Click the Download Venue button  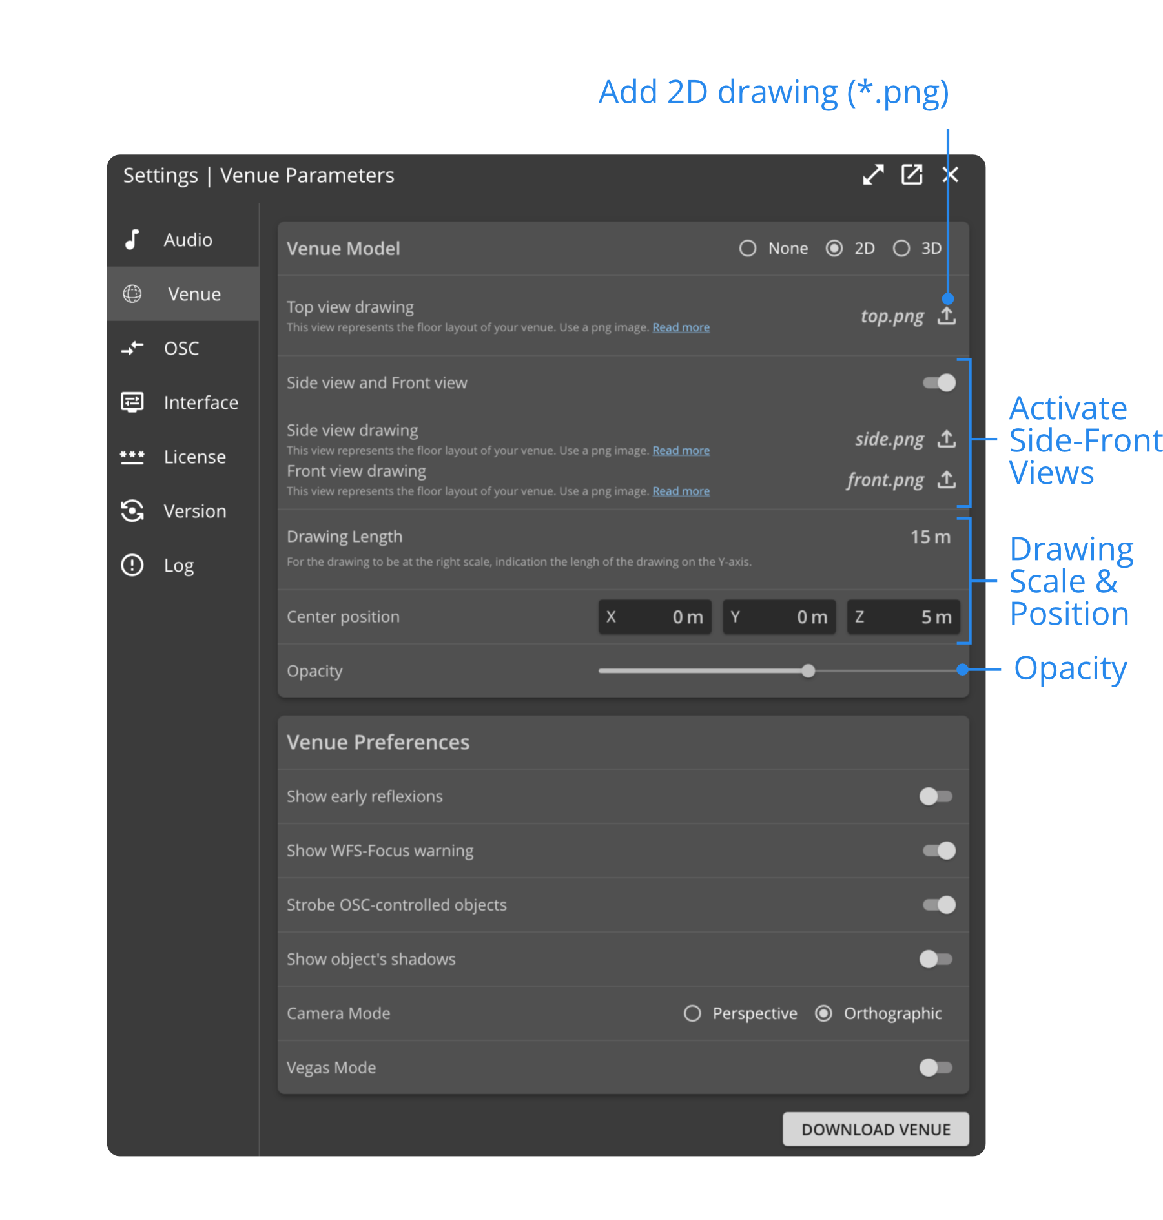875,1129
